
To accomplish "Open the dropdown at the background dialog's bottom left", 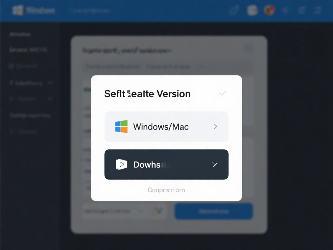I will pos(113,211).
